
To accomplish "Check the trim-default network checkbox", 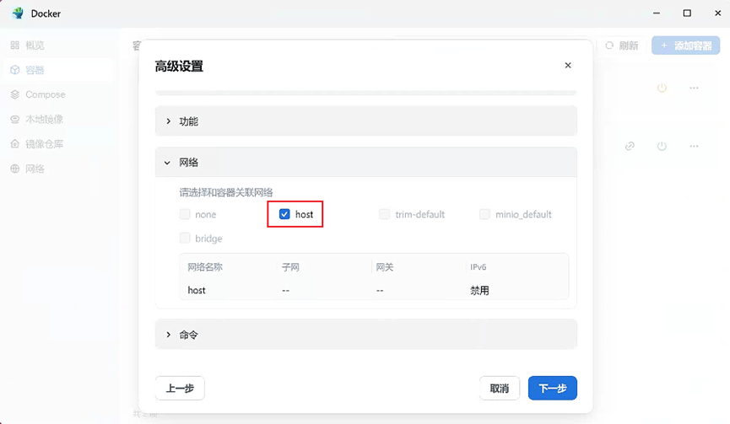I will [384, 214].
